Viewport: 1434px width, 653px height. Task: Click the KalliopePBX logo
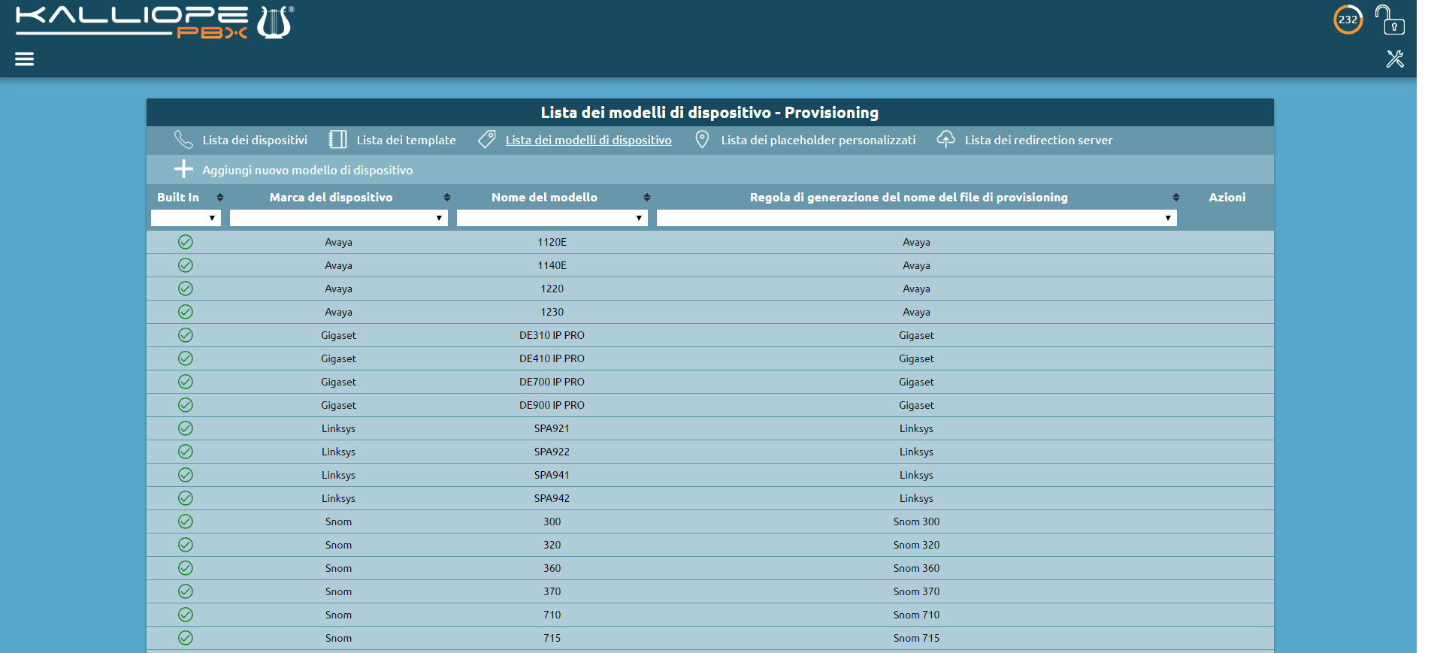click(x=155, y=23)
